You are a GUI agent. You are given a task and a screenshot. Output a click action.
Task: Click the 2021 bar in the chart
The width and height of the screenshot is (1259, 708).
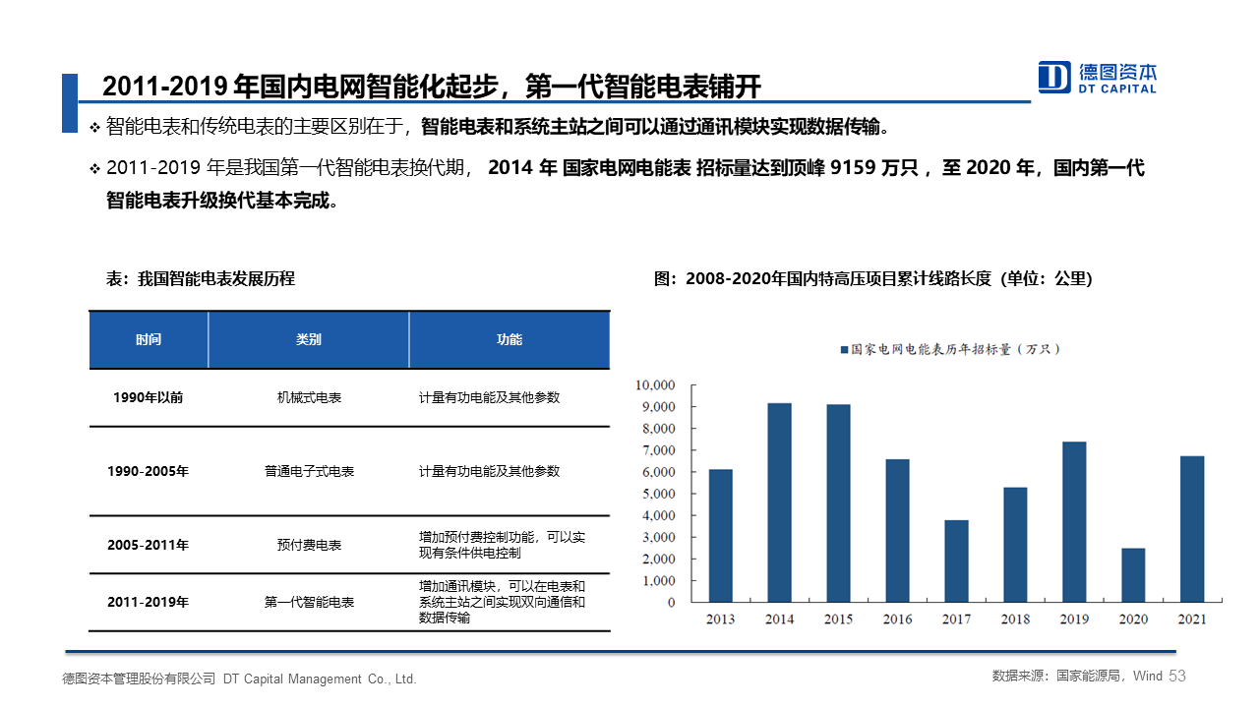[x=1192, y=529]
